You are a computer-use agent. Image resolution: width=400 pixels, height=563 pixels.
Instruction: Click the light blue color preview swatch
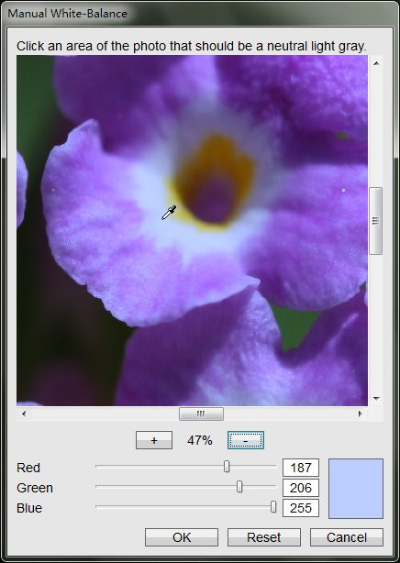click(x=356, y=489)
